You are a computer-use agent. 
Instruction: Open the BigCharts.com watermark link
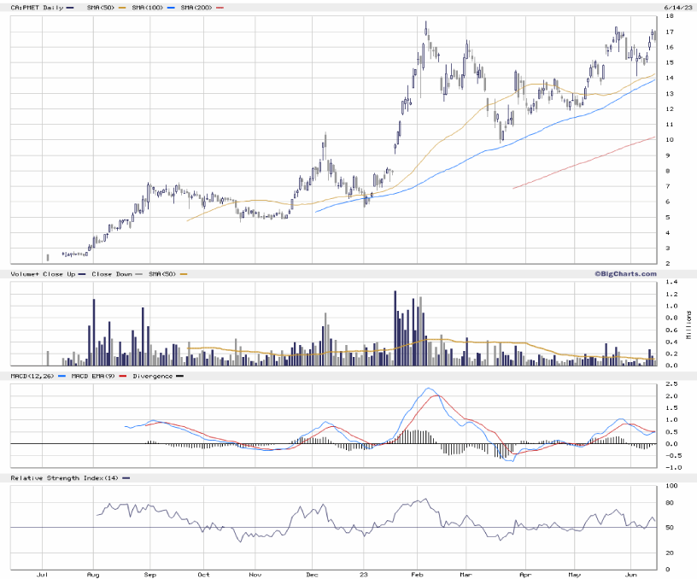[x=625, y=273]
